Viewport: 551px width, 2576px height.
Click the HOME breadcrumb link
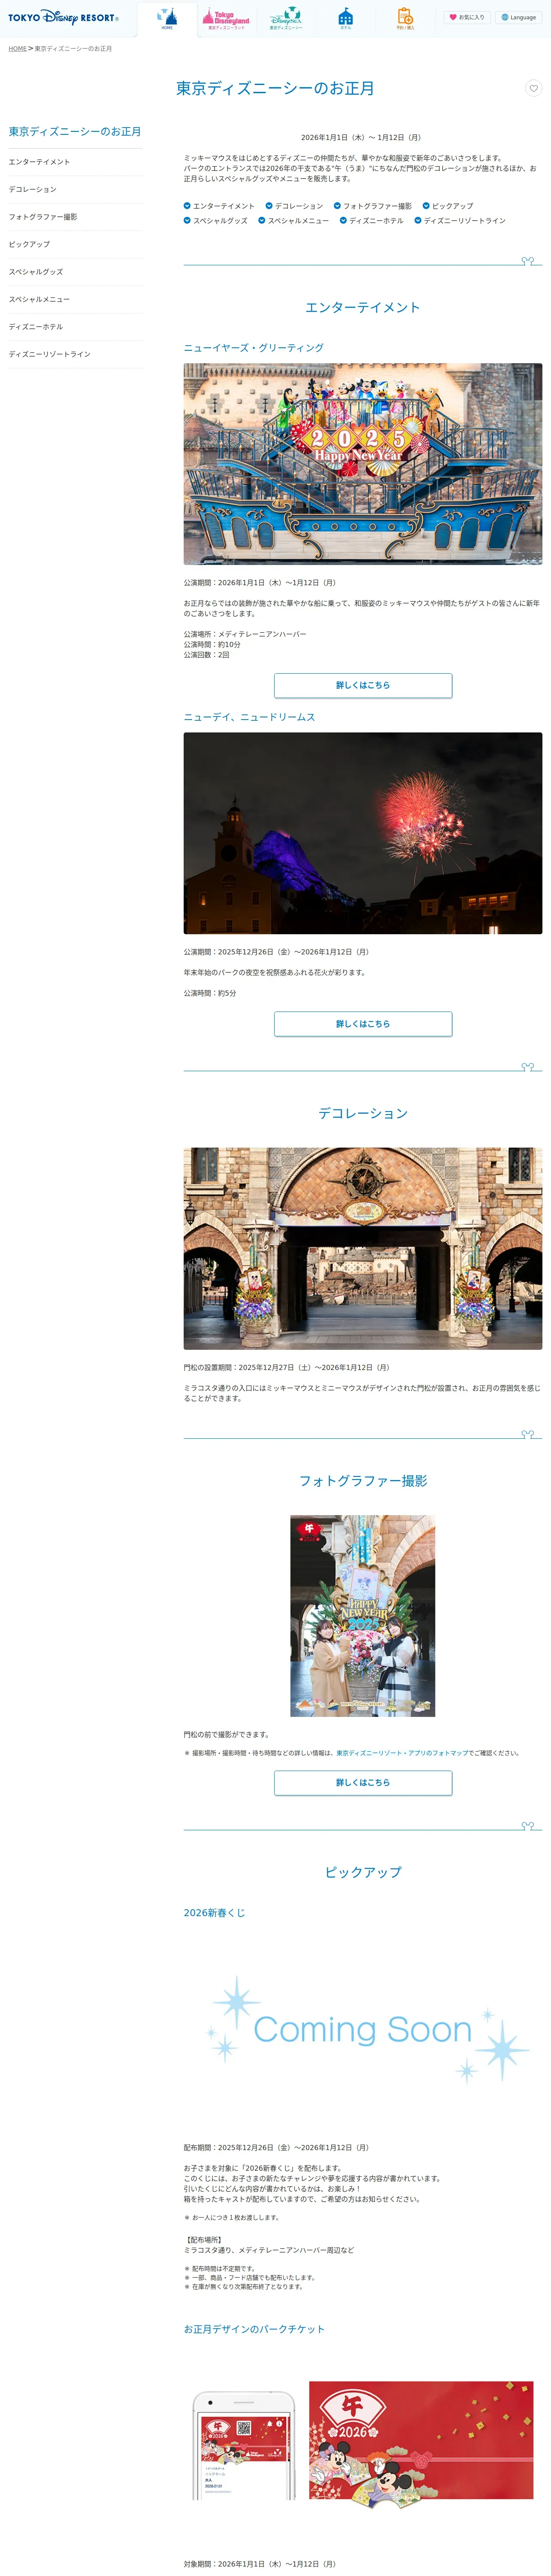18,48
